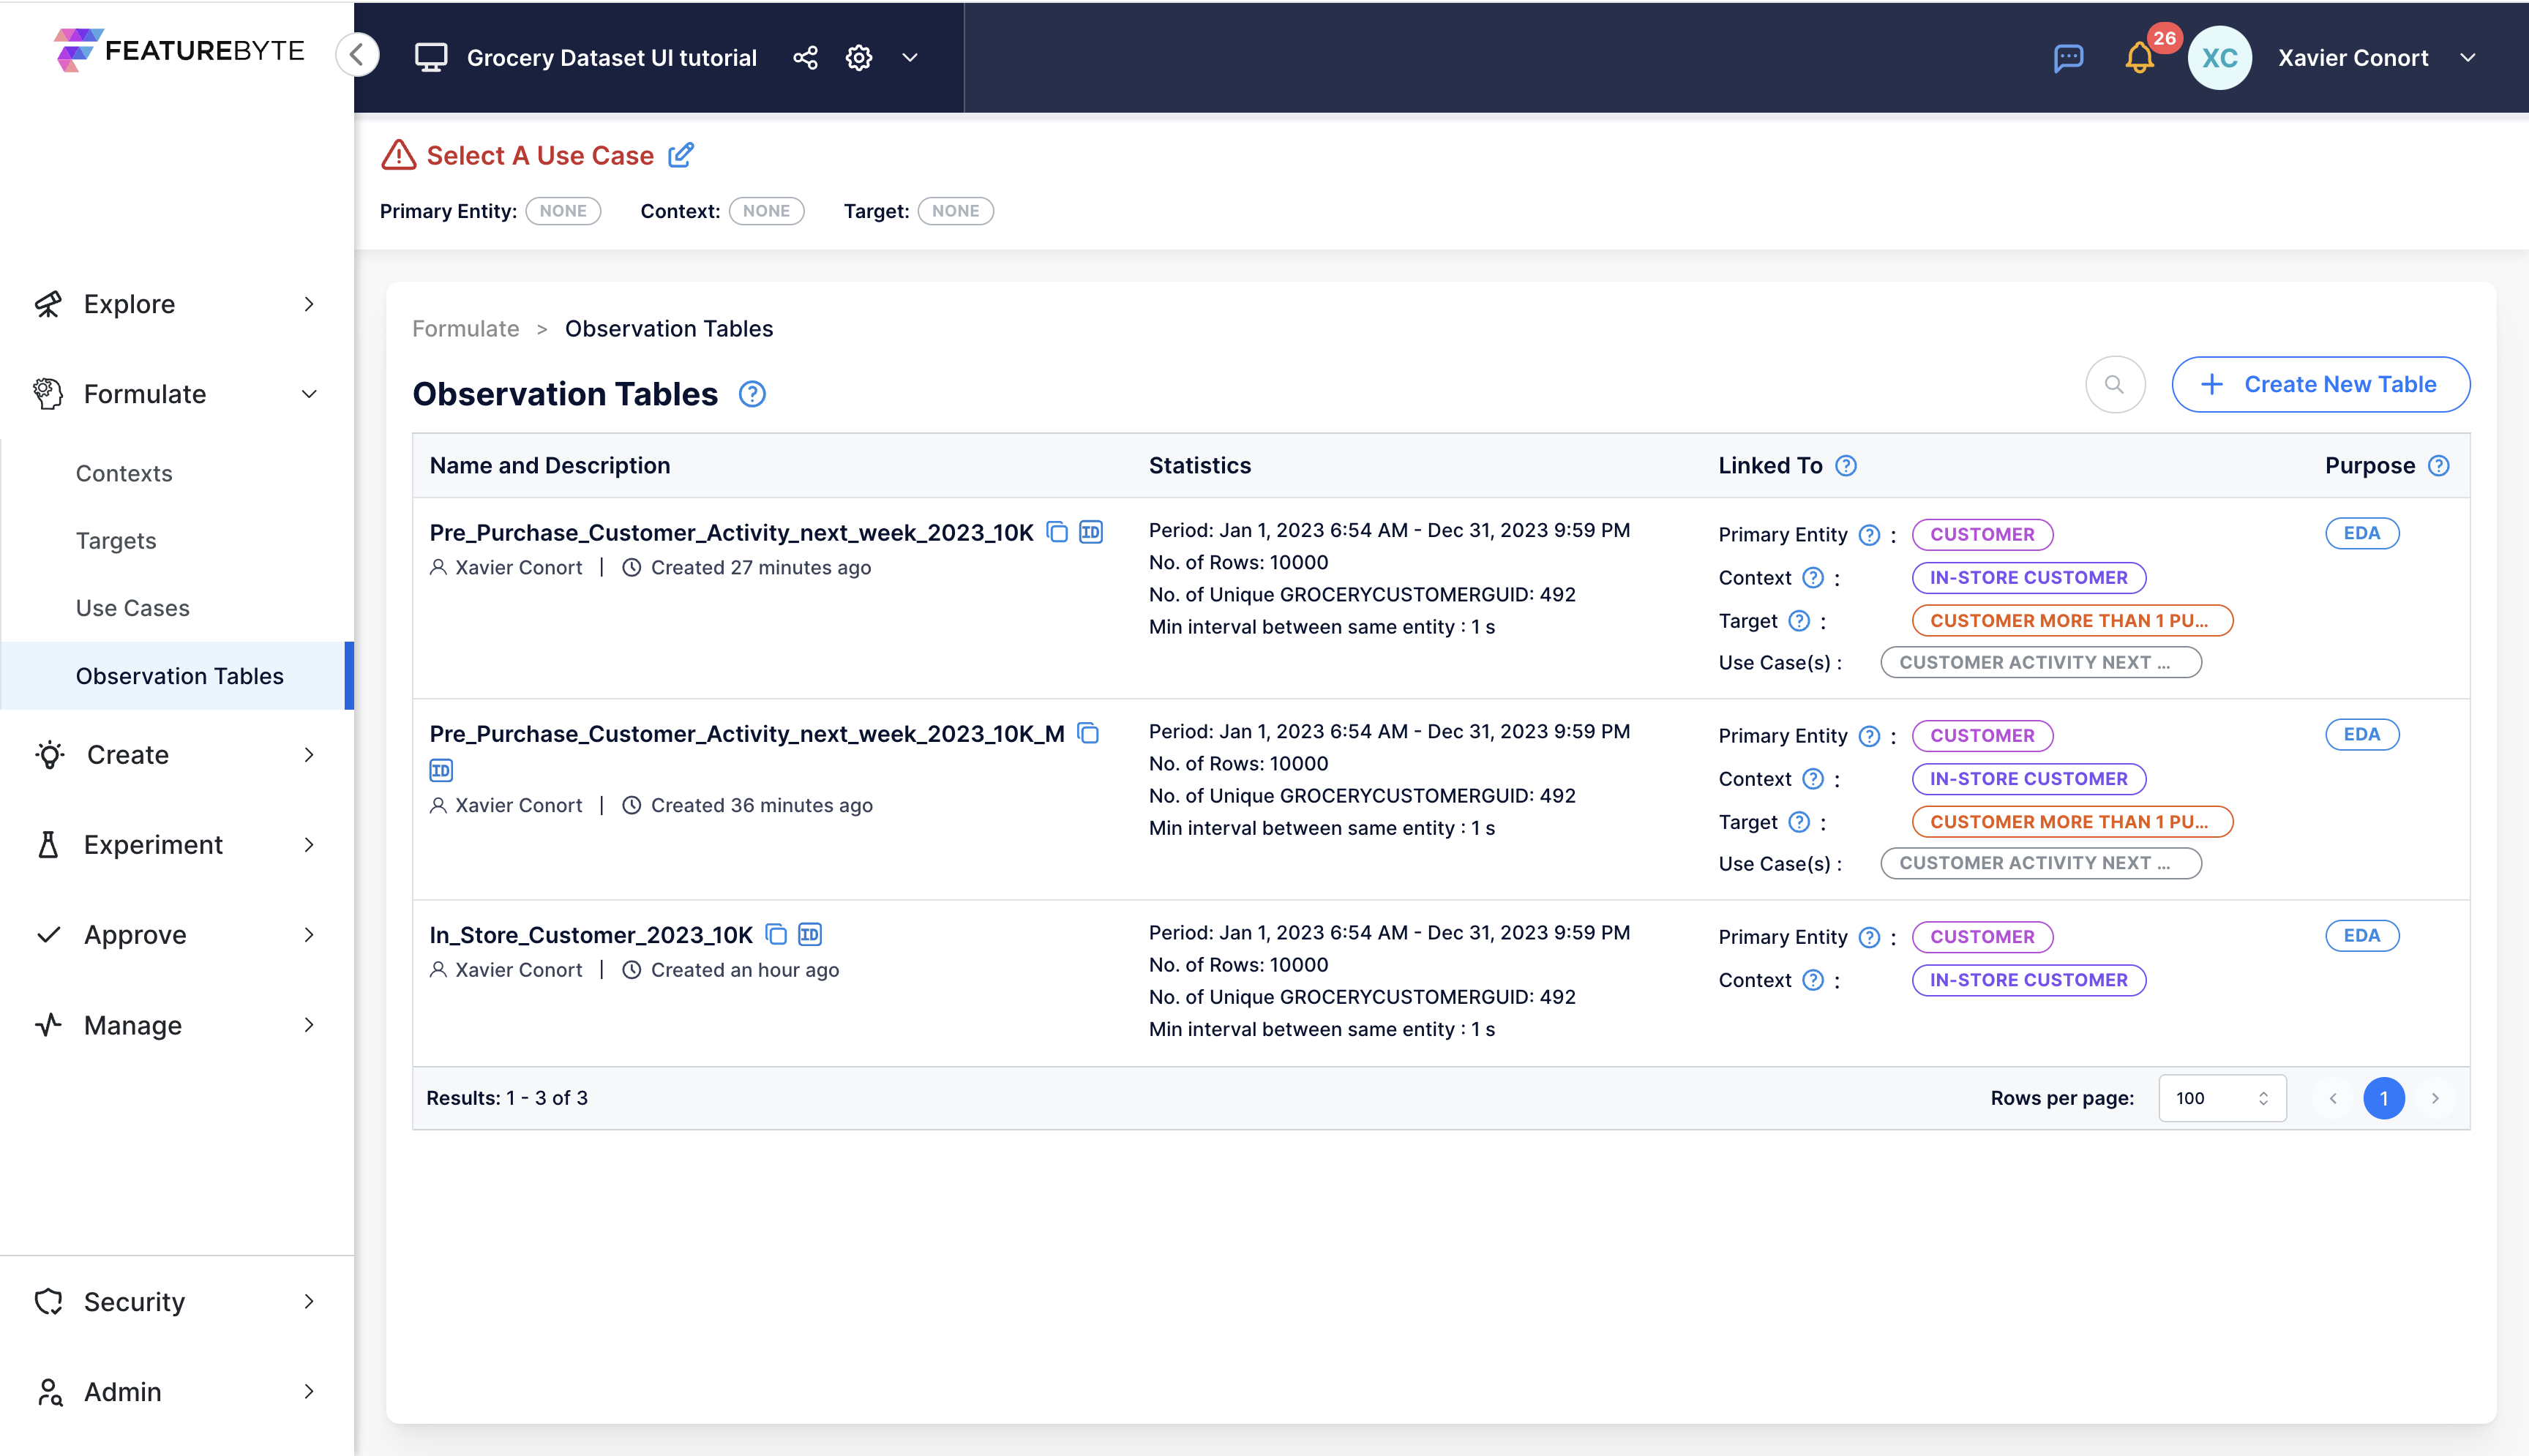The width and height of the screenshot is (2529, 1456).
Task: Click EDA tag for In_Store_Customer row
Action: (2362, 935)
